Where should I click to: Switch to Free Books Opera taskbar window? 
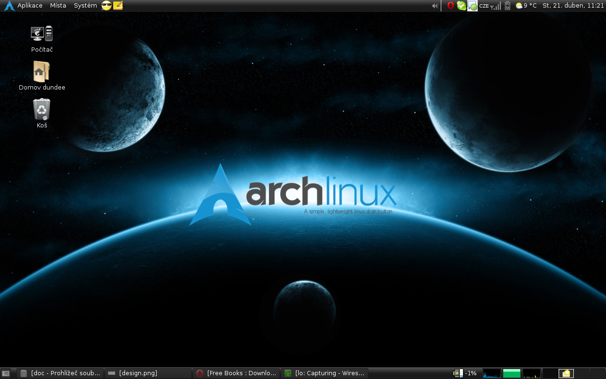(236, 373)
